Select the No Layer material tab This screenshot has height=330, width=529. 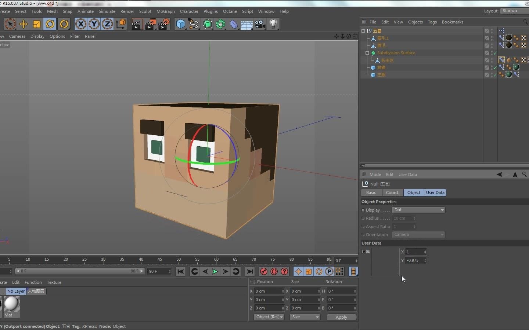(16, 291)
